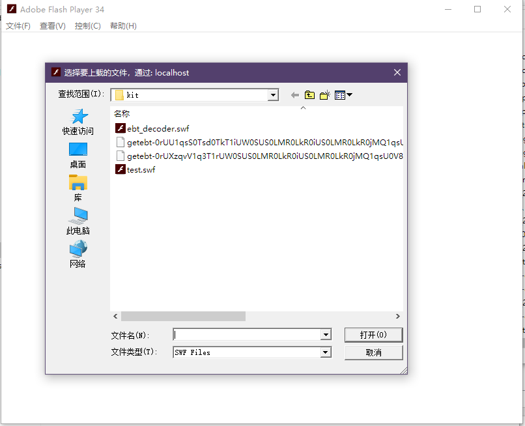
Task: Go to This PC (此电脑)
Action: [x=78, y=221]
